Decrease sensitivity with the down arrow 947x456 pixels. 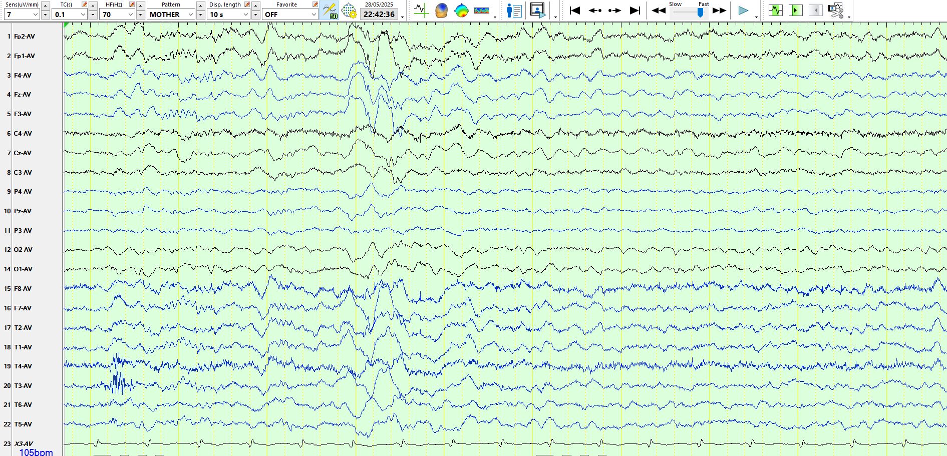pos(46,15)
